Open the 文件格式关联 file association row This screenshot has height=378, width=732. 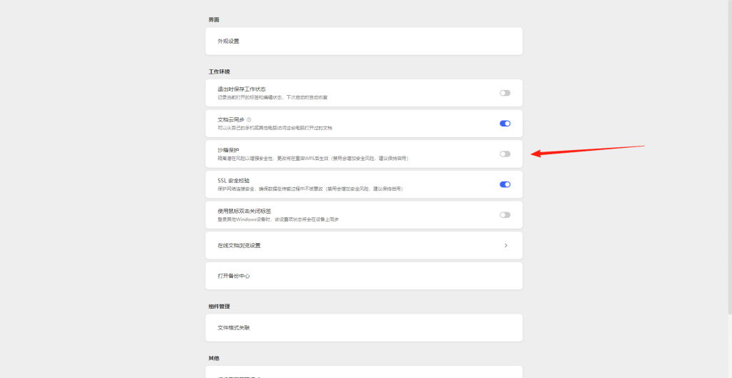[x=234, y=328]
